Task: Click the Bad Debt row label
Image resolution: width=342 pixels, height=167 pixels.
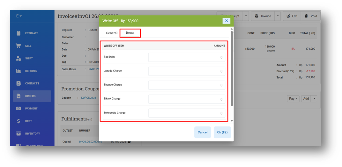Action: coord(109,57)
